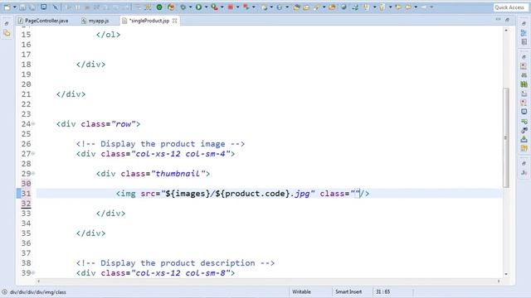Image resolution: width=531 pixels, height=298 pixels.
Task: Click the 'col-xs-12 col-sm-4' div on line 27
Action: click(155, 154)
